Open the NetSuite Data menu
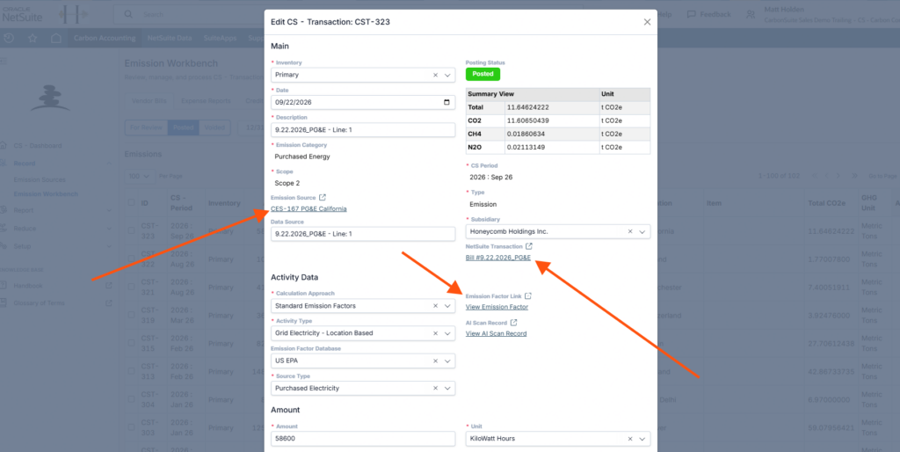This screenshot has height=452, width=900. click(170, 39)
